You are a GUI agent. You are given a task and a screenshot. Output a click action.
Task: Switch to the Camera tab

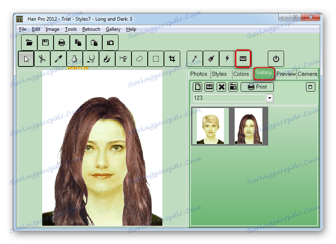pos(308,74)
